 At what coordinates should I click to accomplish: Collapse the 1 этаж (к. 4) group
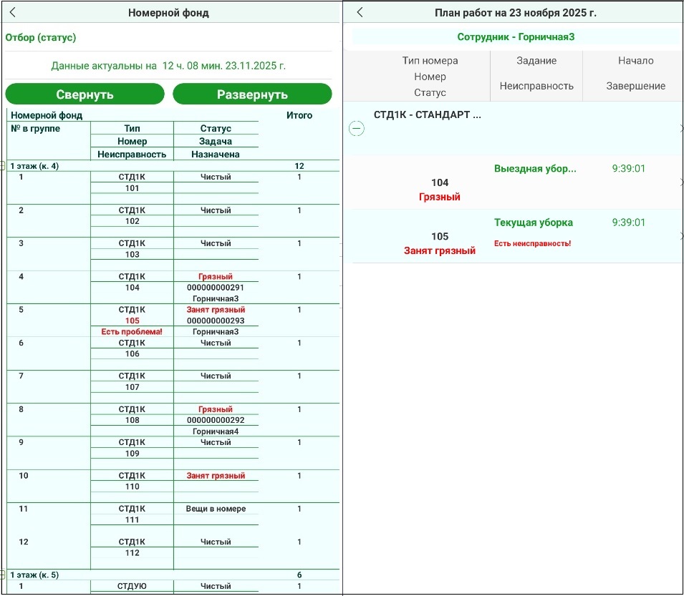(3, 166)
